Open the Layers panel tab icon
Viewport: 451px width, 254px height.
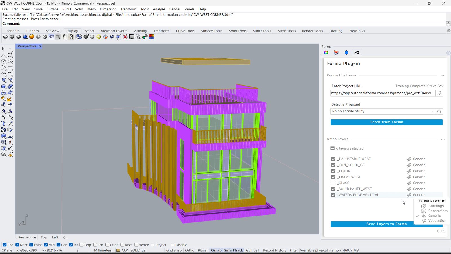336,52
